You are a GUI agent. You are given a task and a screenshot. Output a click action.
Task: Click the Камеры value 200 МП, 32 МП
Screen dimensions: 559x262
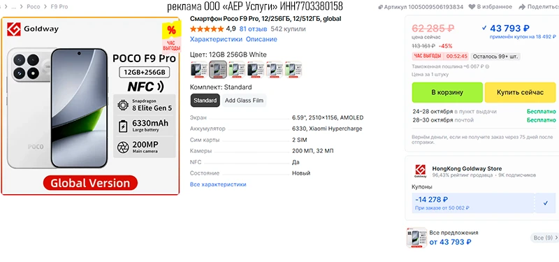click(312, 151)
